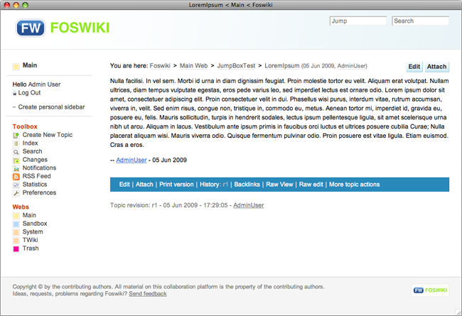Open AdminUser link in Topic revision line

248,205
